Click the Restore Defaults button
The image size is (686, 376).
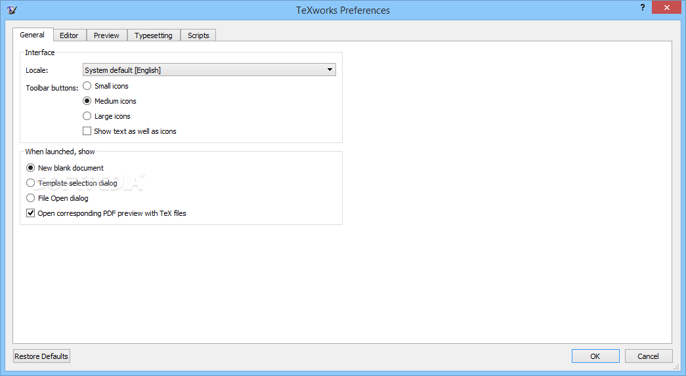[41, 356]
